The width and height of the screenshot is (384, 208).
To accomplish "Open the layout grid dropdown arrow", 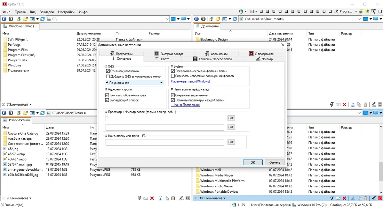I will [256, 11].
